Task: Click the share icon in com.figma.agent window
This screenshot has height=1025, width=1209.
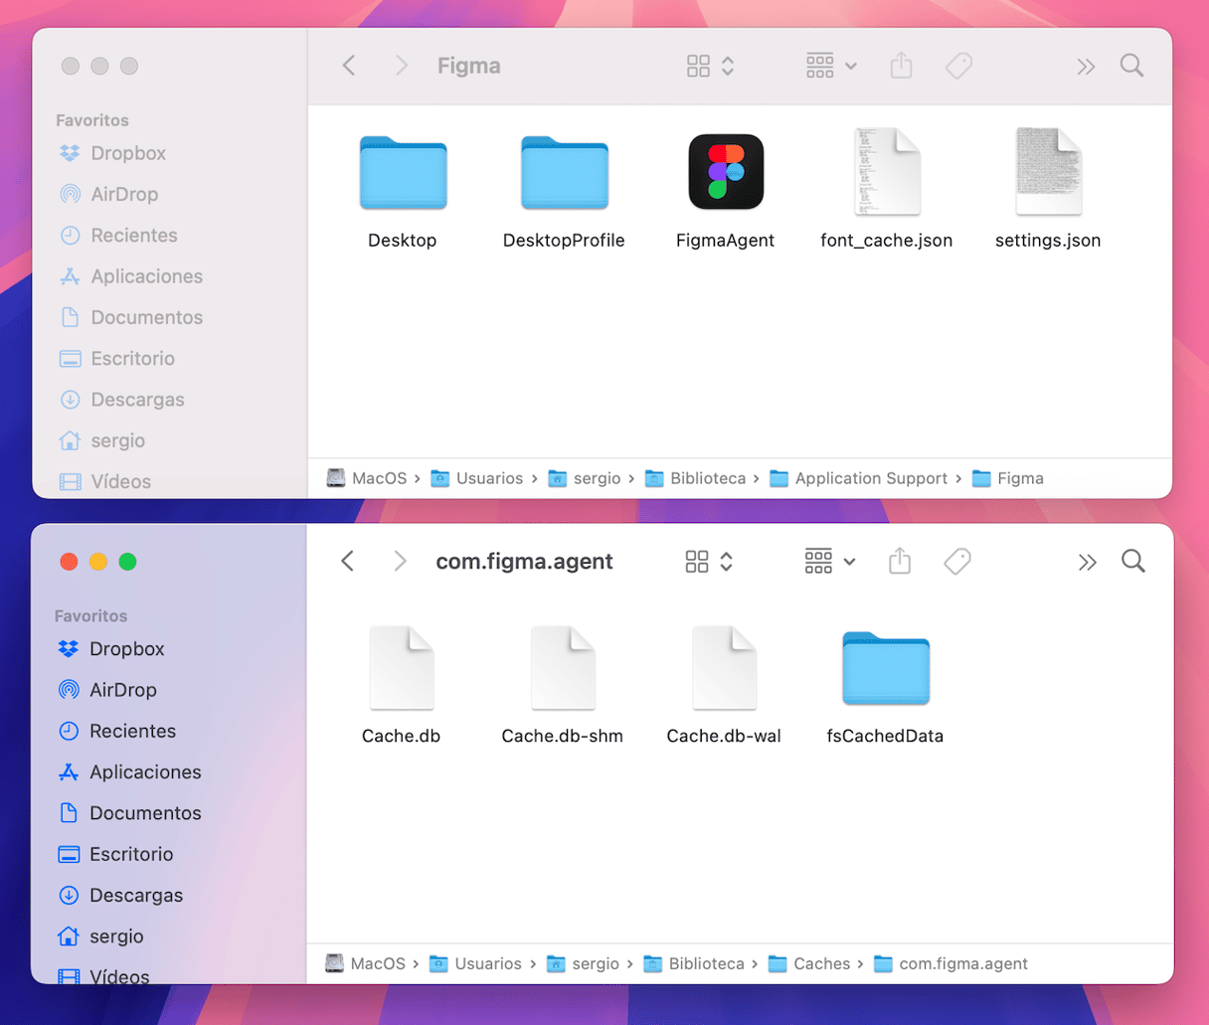Action: (900, 562)
